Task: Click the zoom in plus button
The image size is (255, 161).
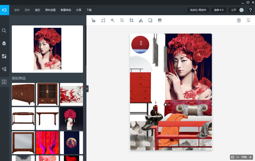Action: click(250, 157)
